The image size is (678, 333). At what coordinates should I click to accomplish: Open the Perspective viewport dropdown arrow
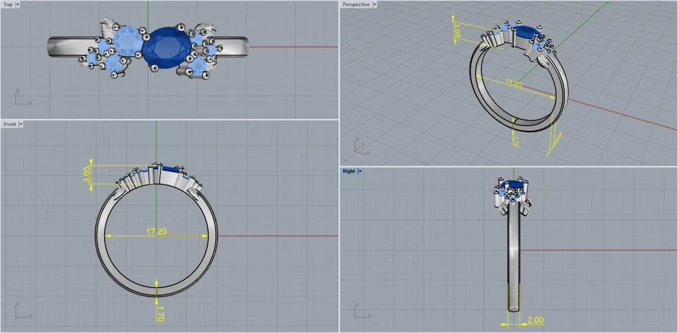(x=375, y=5)
